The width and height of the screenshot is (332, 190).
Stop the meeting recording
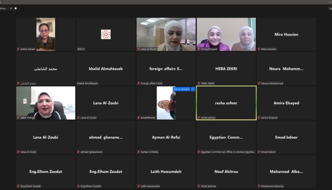(x=15, y=8)
